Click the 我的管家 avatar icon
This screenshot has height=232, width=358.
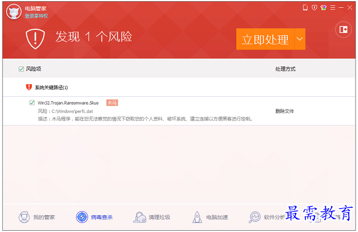coord(24,217)
